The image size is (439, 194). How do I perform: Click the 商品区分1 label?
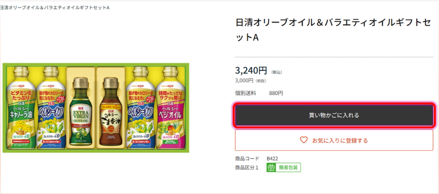point(247,168)
